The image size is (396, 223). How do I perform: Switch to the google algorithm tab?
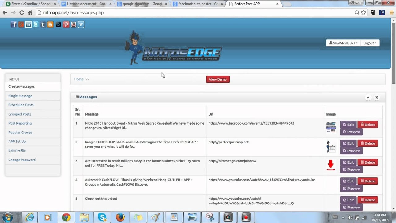[x=142, y=4]
